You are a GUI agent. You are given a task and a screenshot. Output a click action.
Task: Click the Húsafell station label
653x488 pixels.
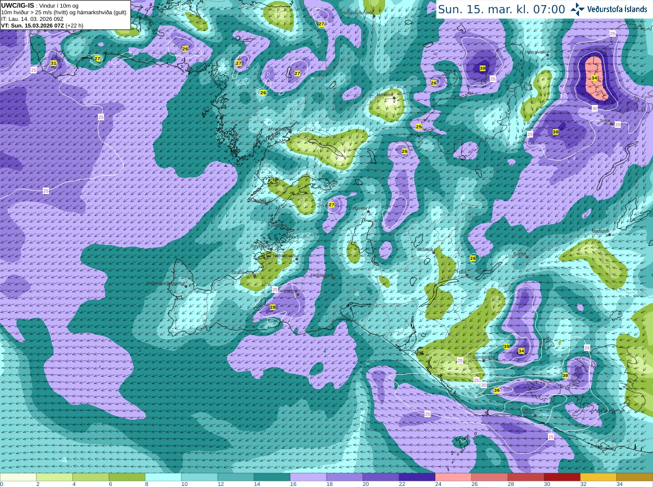[385, 95]
